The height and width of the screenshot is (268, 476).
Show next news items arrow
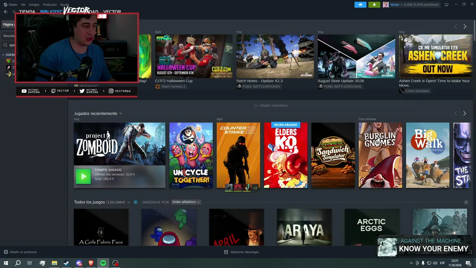[x=465, y=26]
